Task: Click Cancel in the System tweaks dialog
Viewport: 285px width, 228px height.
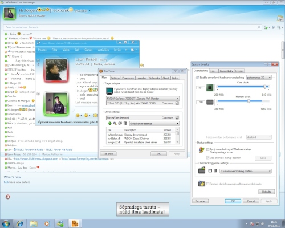Action: click(x=251, y=201)
